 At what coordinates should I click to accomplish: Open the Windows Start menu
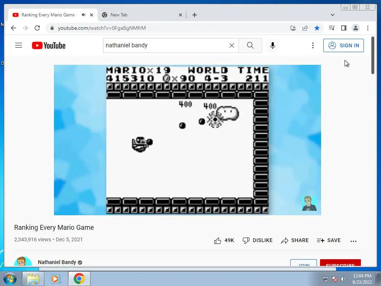pos(9,279)
